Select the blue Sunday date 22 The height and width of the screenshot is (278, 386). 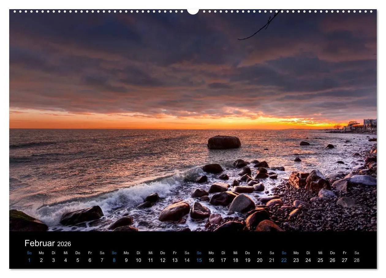click(284, 260)
